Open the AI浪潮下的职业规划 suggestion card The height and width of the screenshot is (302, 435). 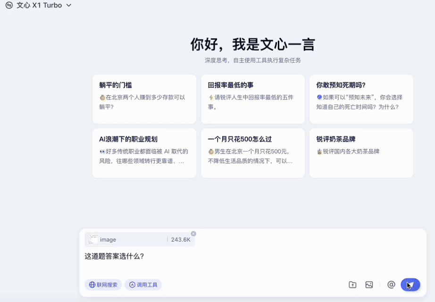tap(144, 153)
